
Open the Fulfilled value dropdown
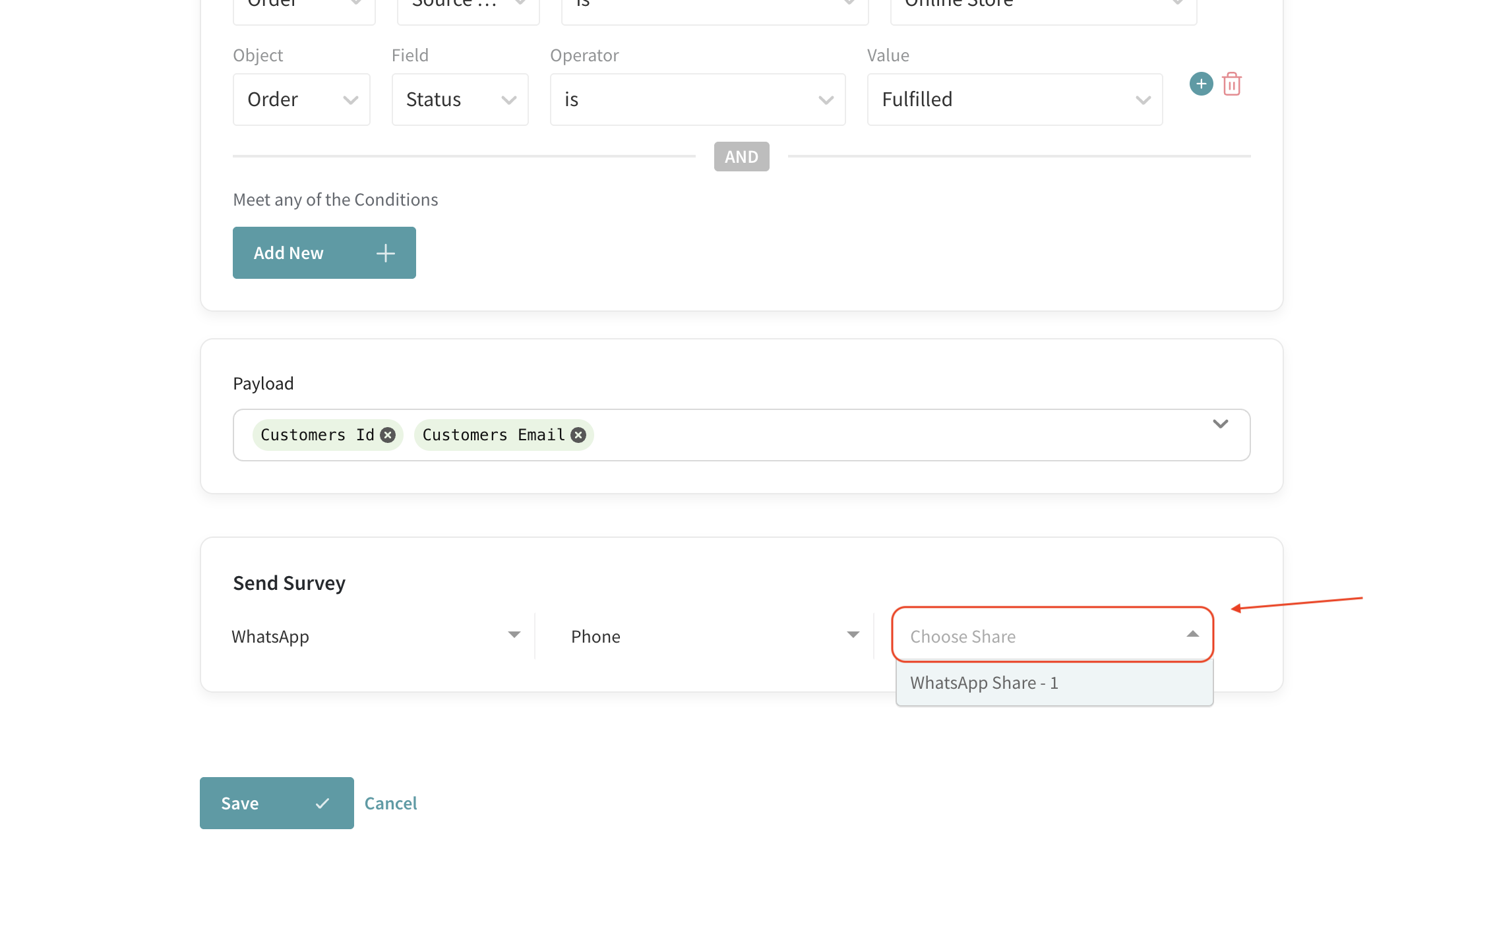(x=1014, y=100)
